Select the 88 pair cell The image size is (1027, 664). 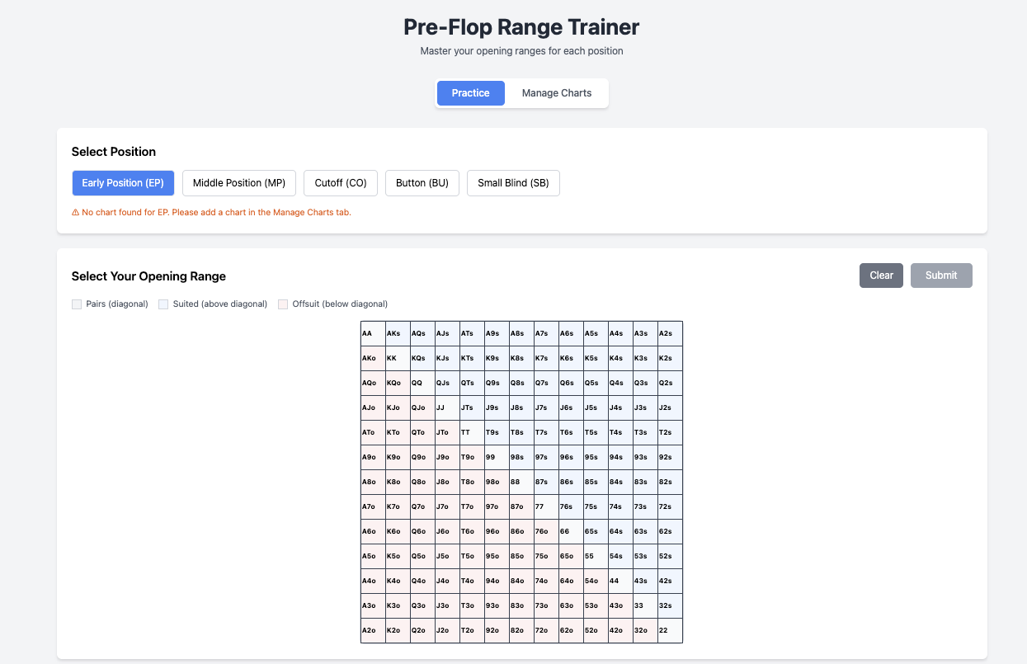pos(522,483)
